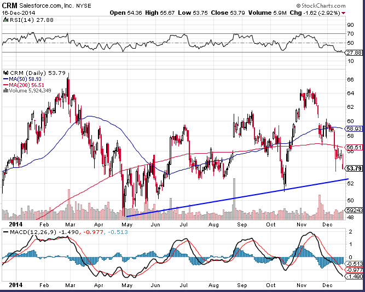This screenshot has height=292, width=365.
Task: Click the CRM ticker symbol in header
Action: tap(9, 5)
